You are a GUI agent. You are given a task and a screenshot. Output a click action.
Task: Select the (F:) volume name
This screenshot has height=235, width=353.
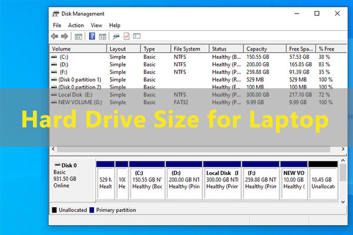[64, 72]
